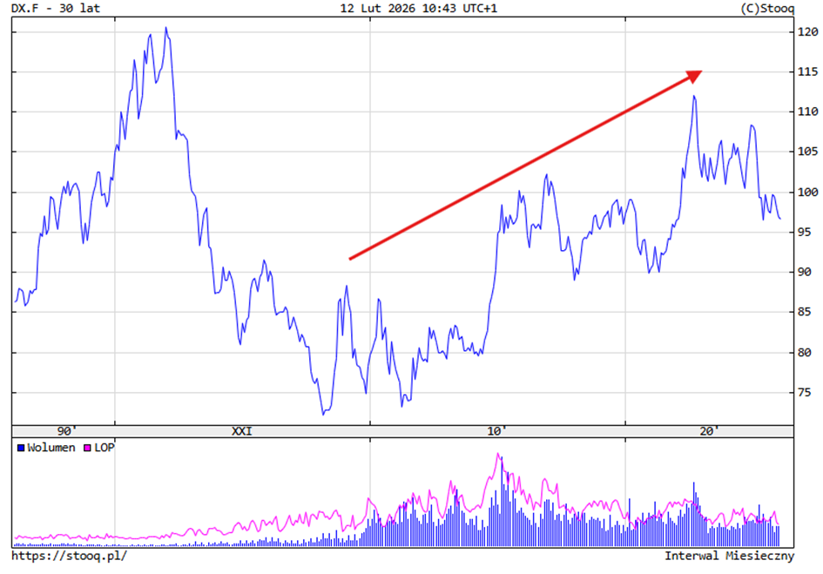Click the price line's all-time peak near 120

(165, 28)
